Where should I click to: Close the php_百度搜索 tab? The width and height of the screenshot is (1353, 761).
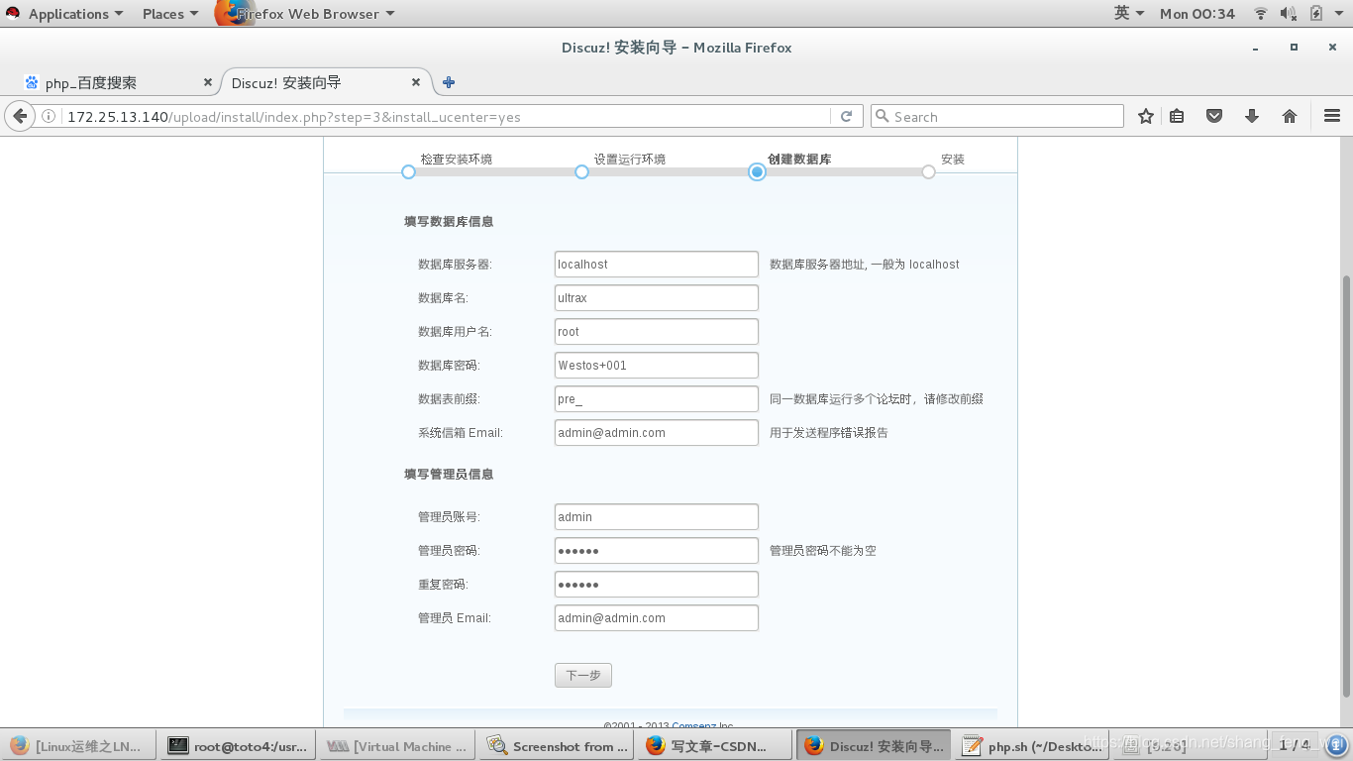[x=208, y=82]
